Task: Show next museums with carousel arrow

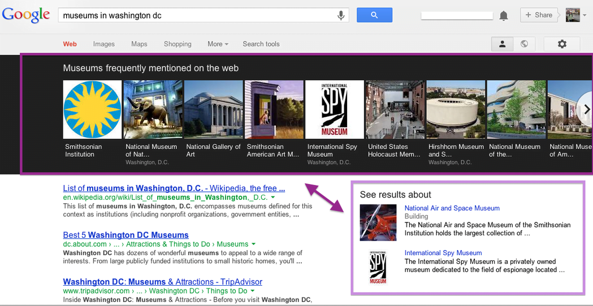Action: (587, 110)
